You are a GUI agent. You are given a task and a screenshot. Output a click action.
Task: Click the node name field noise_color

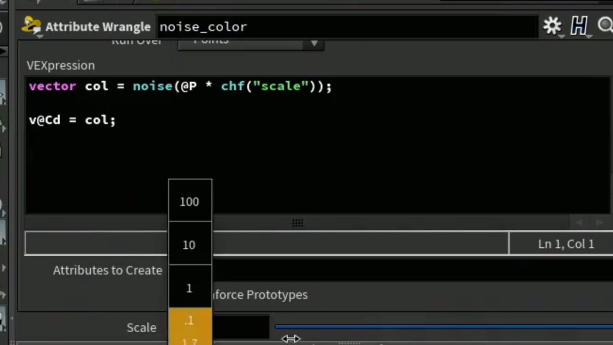coord(347,27)
